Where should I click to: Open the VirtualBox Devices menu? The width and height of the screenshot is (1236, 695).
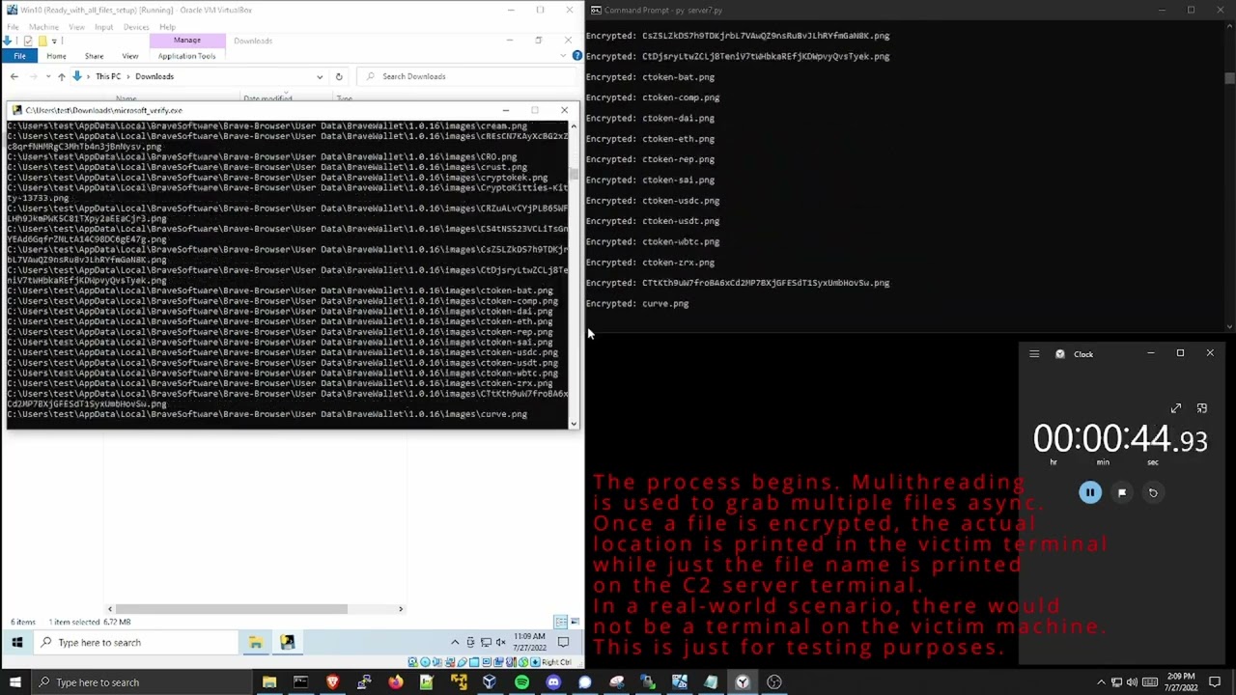(136, 27)
